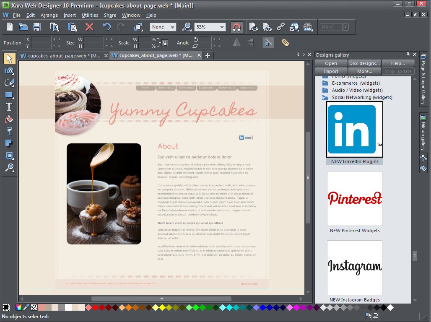This screenshot has height=322, width=431.
Task: Select the Transparency tool wine glass
Action: click(9, 132)
